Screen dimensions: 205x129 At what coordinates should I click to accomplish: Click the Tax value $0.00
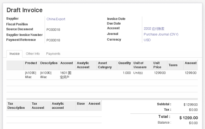193,110
